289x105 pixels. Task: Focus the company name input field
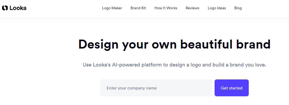[x=156, y=88]
